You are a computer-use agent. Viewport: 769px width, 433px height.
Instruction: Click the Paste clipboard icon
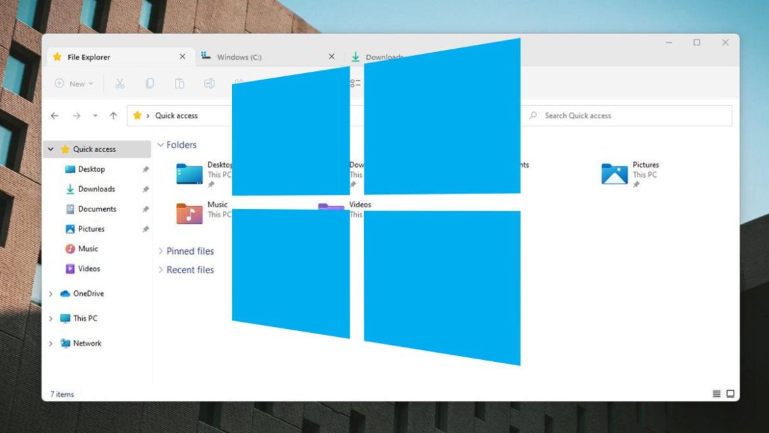pyautogui.click(x=179, y=84)
